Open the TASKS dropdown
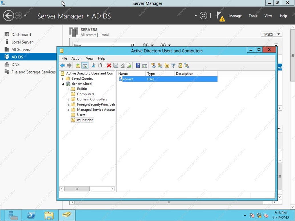 click(271, 34)
